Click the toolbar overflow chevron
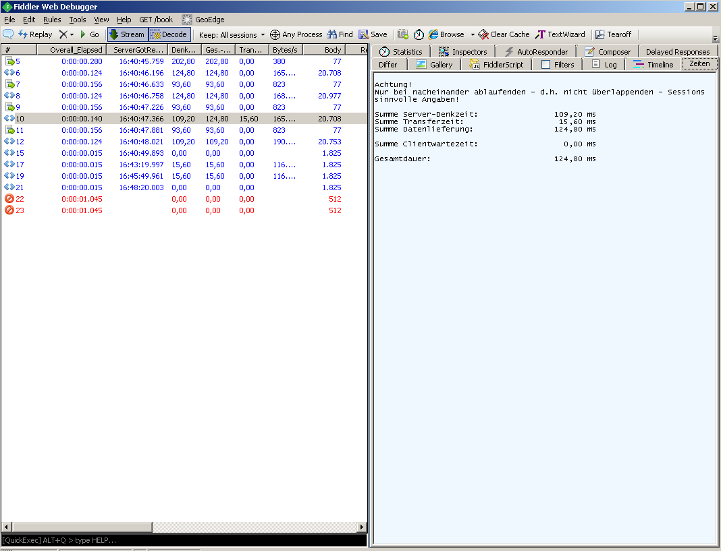721x551 pixels. pyautogui.click(x=715, y=38)
